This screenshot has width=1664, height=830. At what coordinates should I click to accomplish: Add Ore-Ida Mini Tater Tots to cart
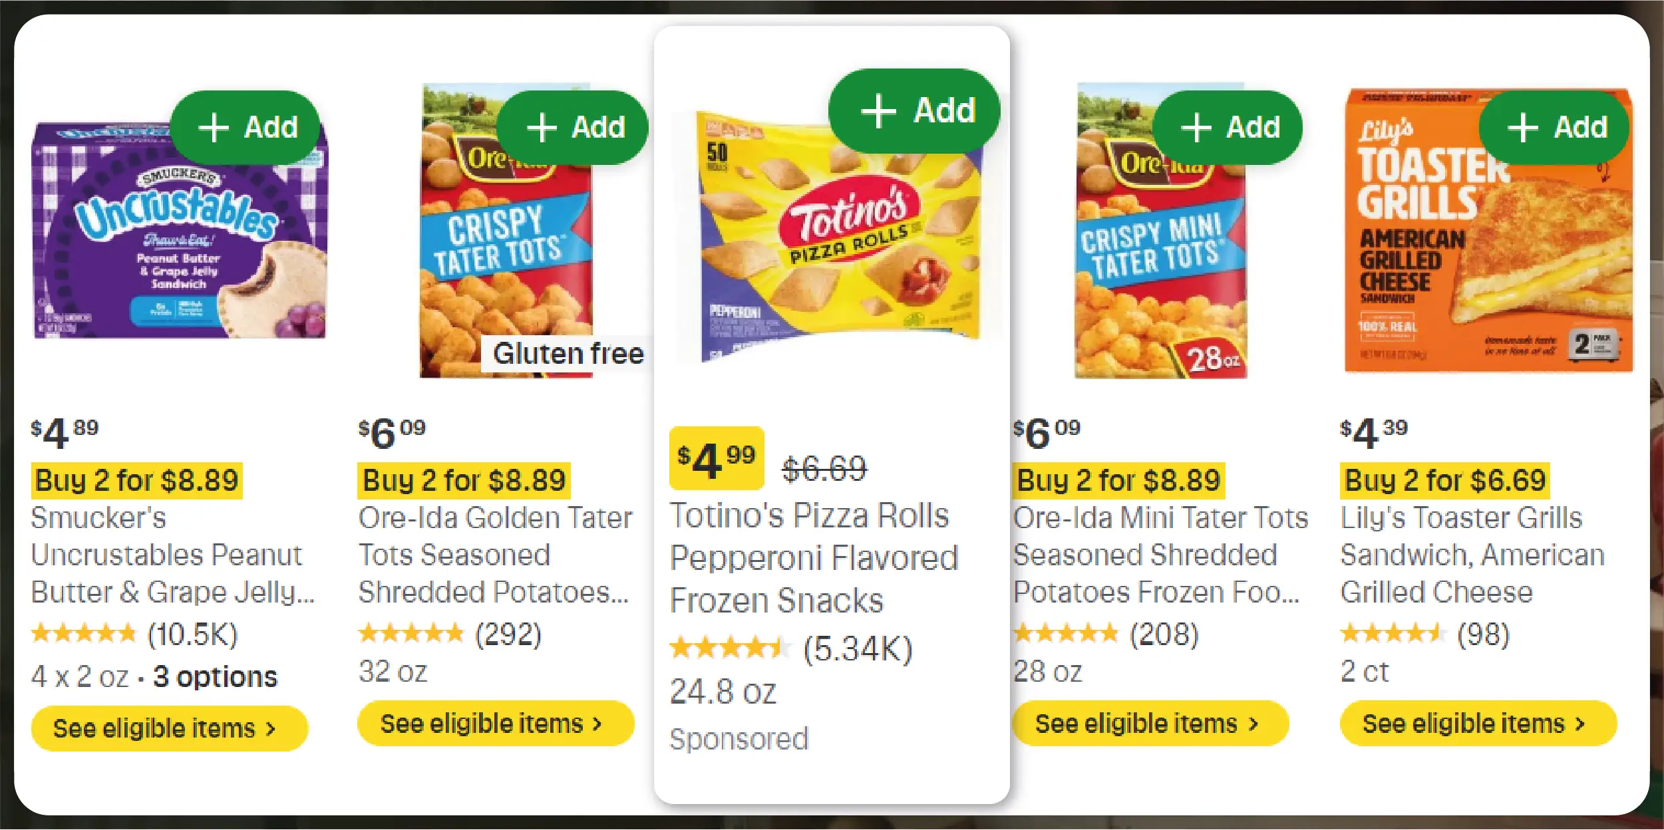[1228, 127]
